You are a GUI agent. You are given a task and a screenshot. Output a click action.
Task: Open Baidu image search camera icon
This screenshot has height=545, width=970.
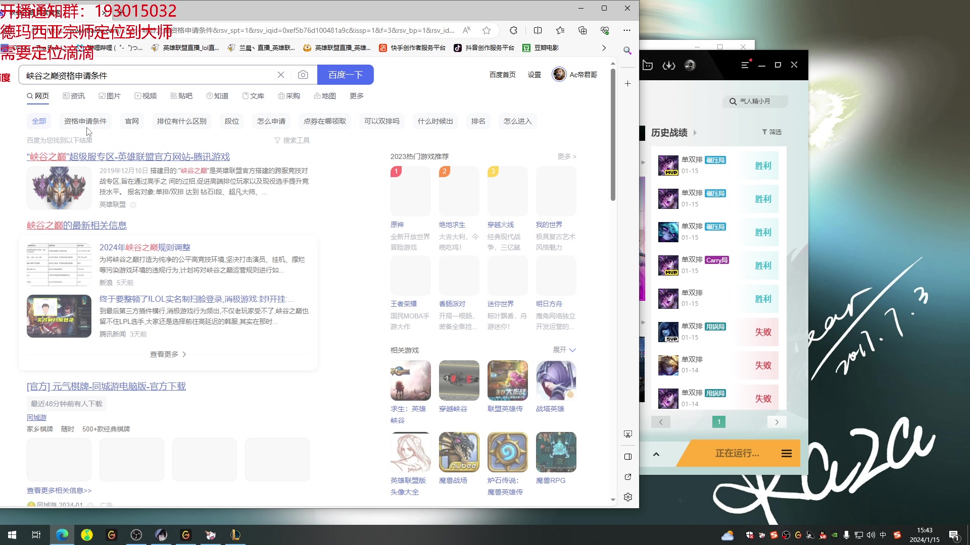(303, 75)
